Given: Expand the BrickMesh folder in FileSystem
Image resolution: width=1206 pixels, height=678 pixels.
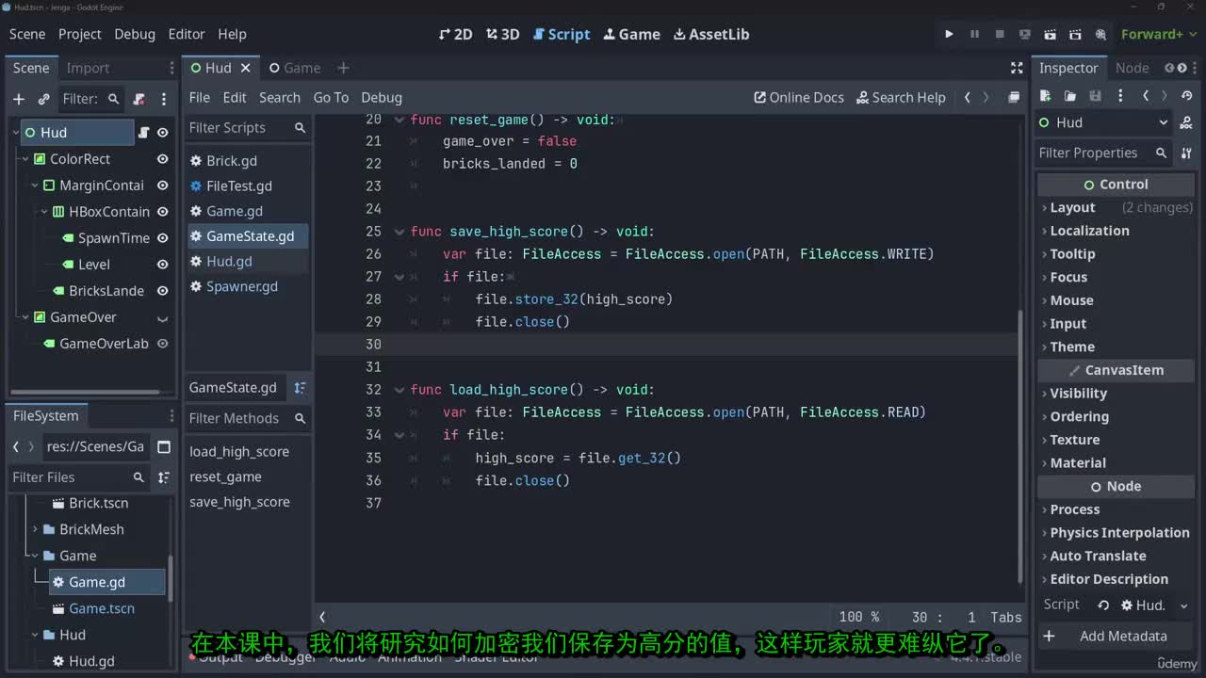Looking at the screenshot, I should pos(36,529).
